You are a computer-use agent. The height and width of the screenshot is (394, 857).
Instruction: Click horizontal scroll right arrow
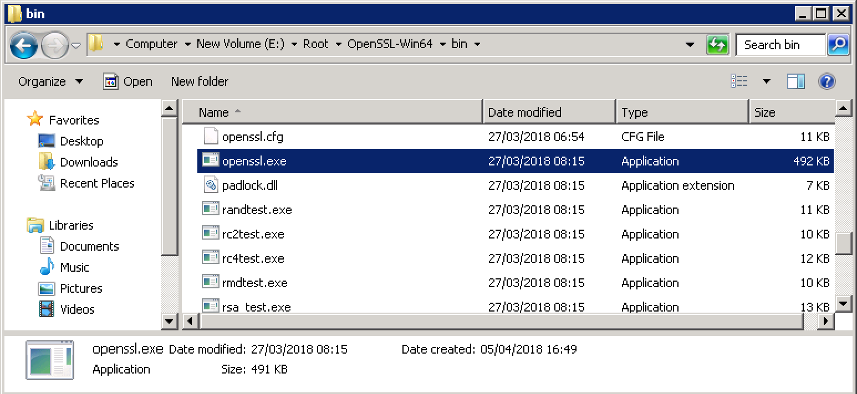827,320
